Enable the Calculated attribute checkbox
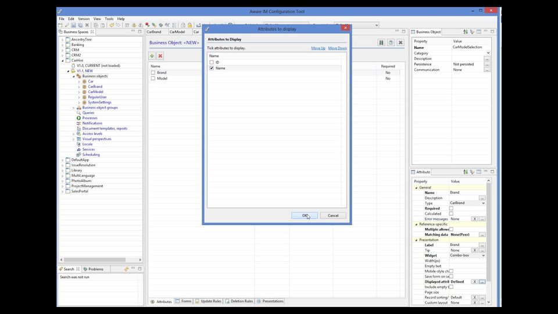The width and height of the screenshot is (558, 314). [x=451, y=213]
